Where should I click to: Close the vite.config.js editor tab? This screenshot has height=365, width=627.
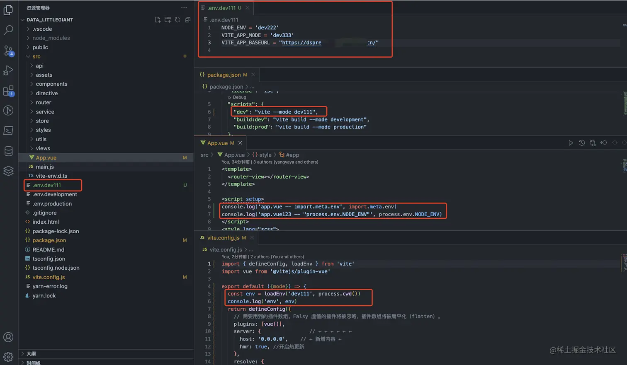pos(252,237)
